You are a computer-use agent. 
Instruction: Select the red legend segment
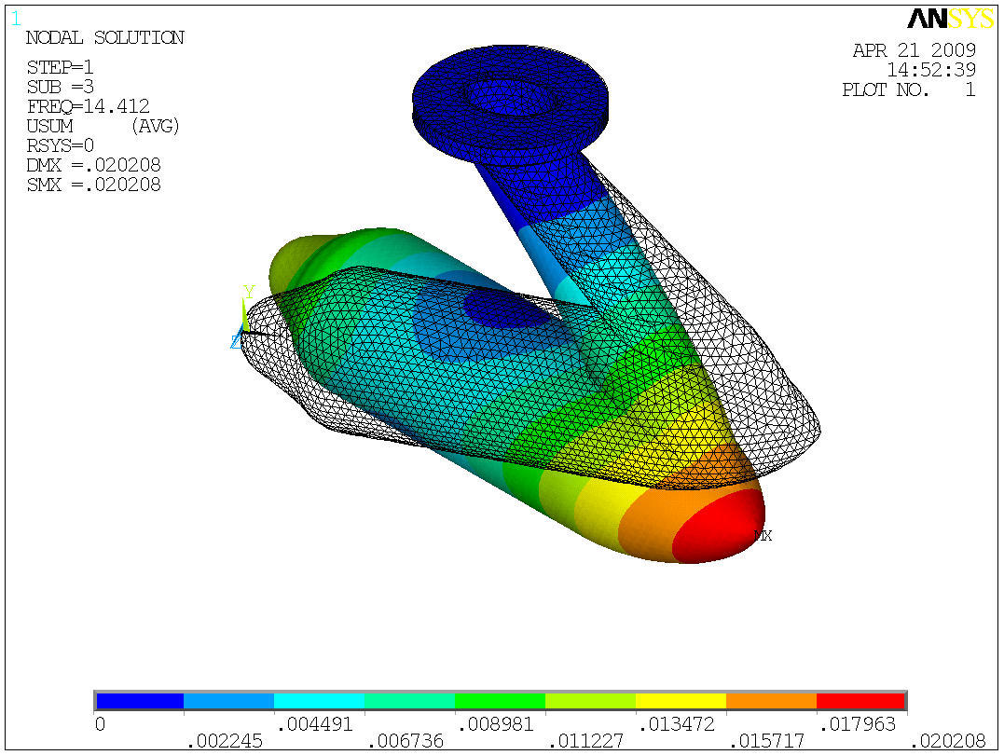click(x=860, y=702)
